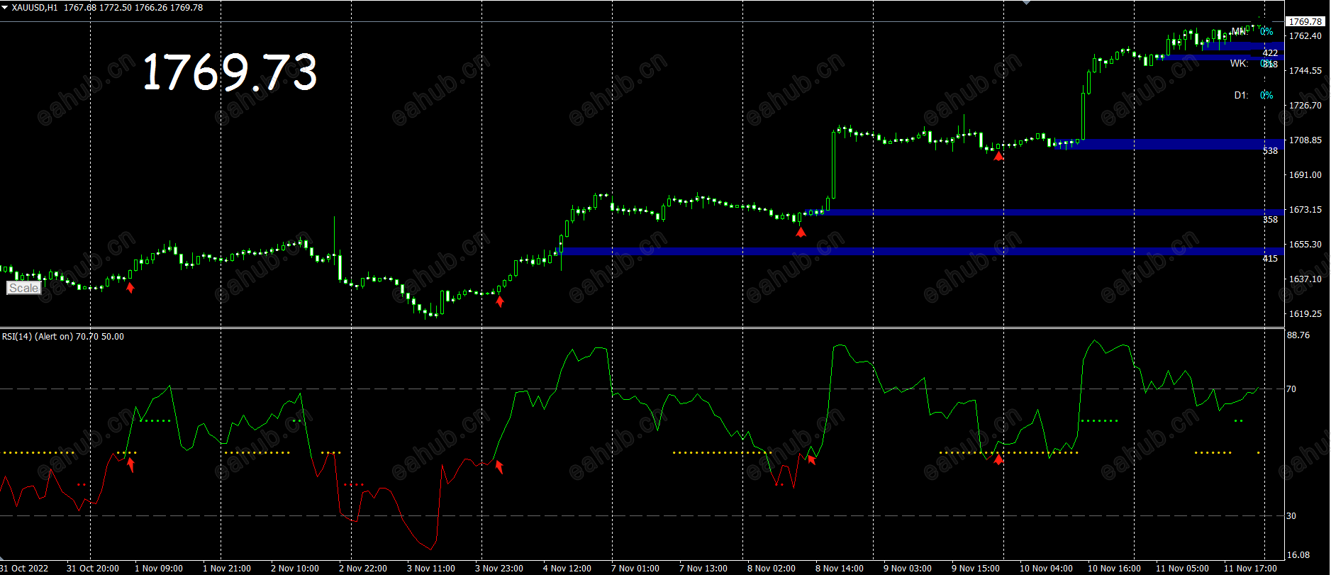Select the blue zone labeled 358
The height and width of the screenshot is (575, 1331).
(x=1054, y=212)
